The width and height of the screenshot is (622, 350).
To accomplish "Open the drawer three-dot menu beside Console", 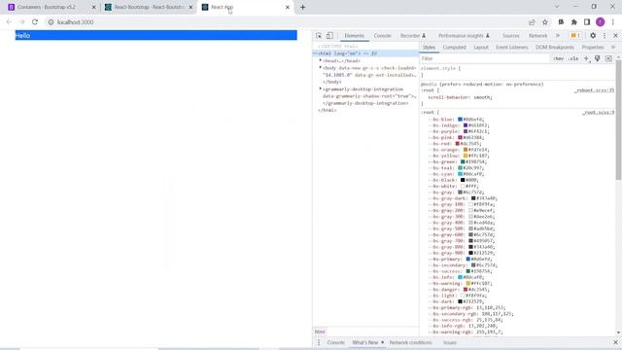I will [318, 342].
